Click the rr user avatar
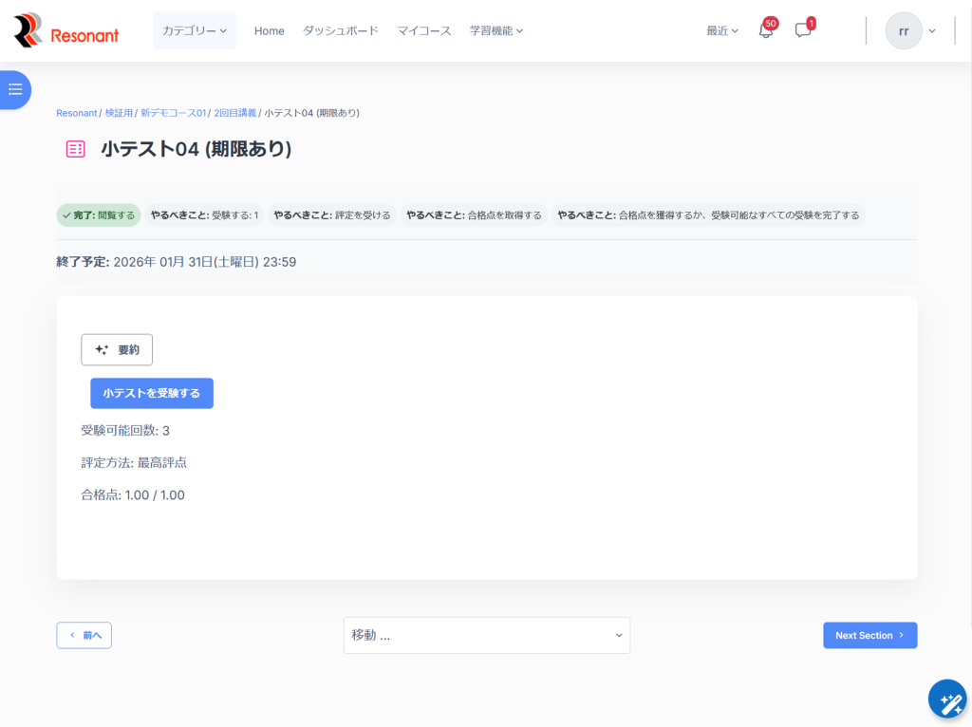Screen dimensions: 972x727 [904, 30]
